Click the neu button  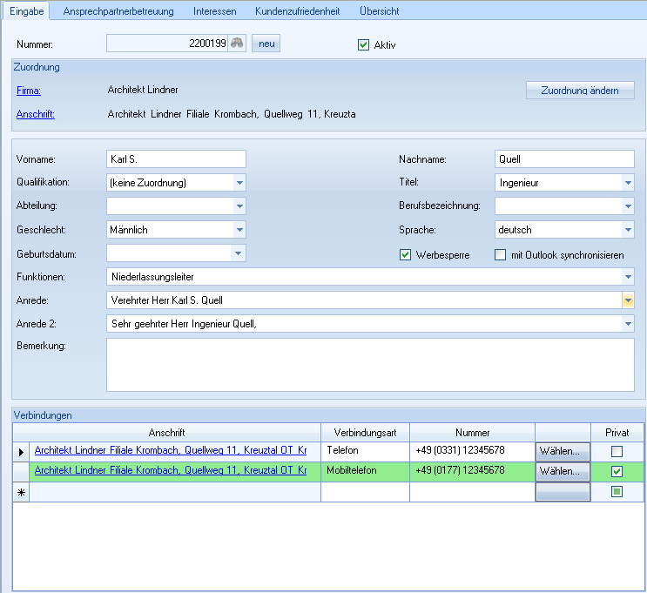[x=266, y=44]
